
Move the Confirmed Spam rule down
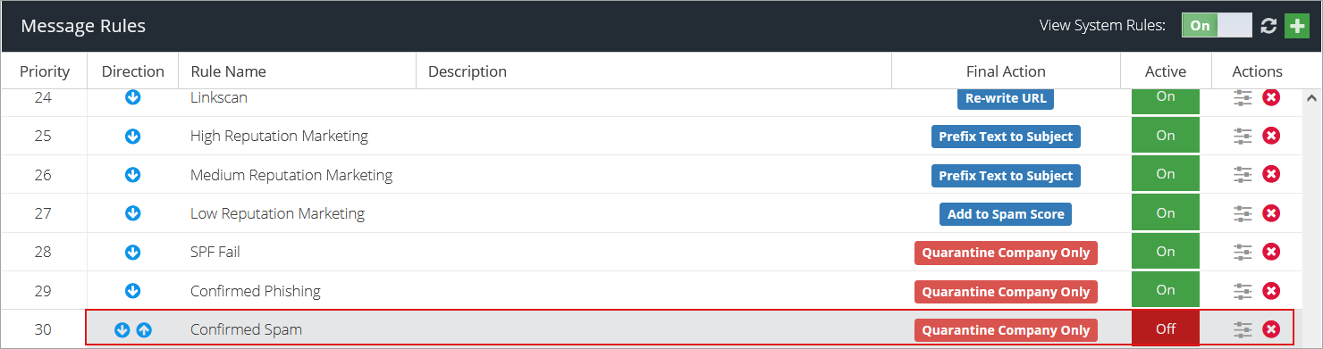tap(122, 329)
